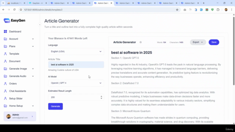The width and height of the screenshot is (235, 132).
Task: Click the page vertical scrollbar
Action: pyautogui.click(x=234, y=51)
